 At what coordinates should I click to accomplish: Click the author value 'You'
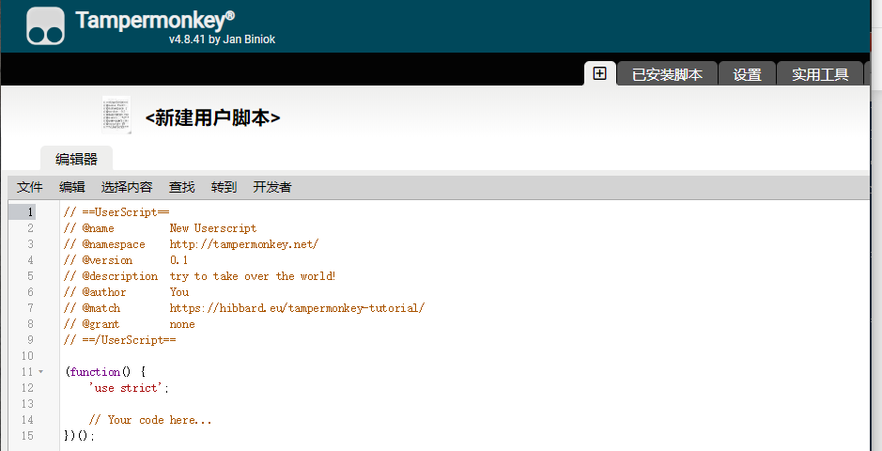pos(179,292)
